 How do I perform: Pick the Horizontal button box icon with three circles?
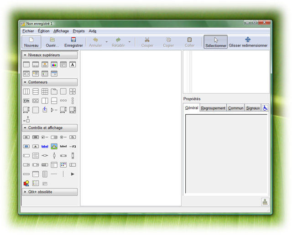(63, 101)
